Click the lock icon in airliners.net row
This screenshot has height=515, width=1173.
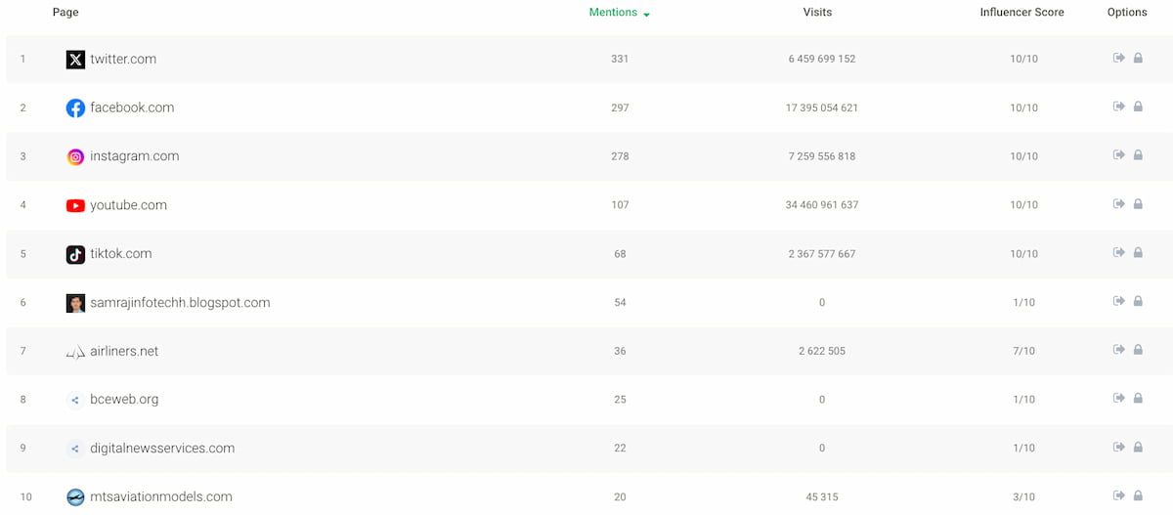[x=1138, y=350]
